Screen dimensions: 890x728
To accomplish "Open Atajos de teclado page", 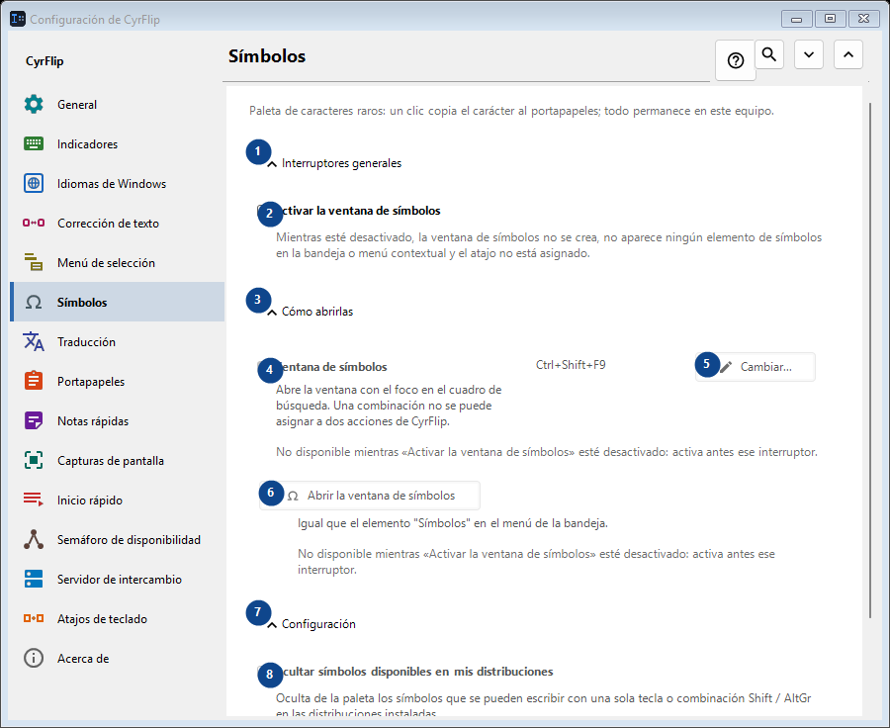I will pyautogui.click(x=118, y=618).
